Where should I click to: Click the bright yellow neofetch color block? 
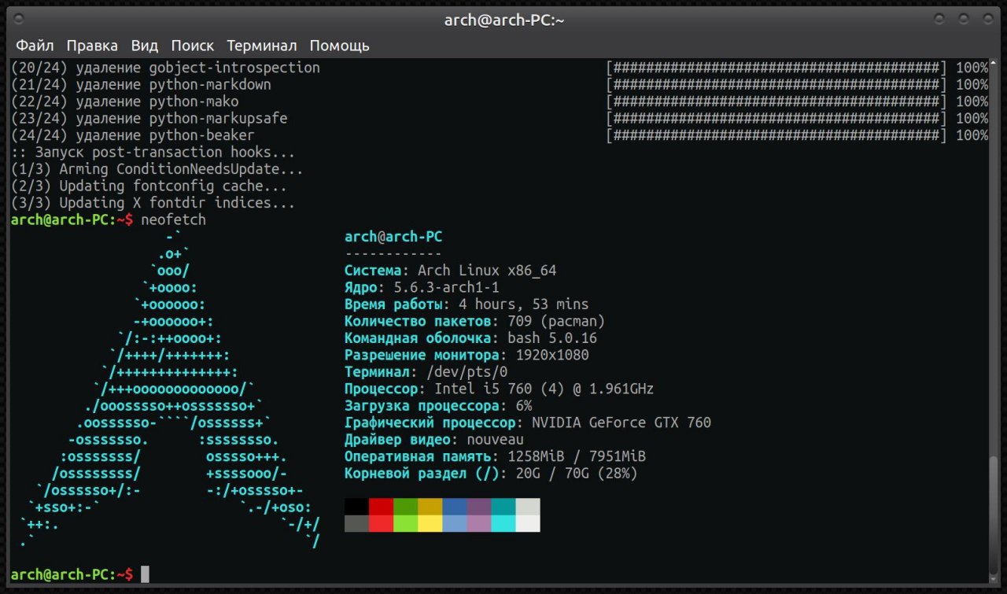pos(430,524)
